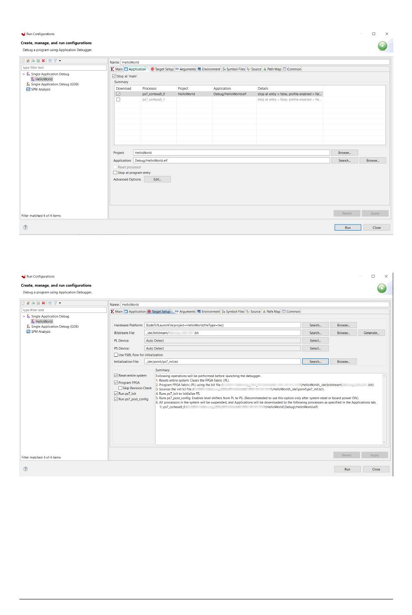Screen dimensions: 412x615
Task: Click green run banner icon in lower dialog
Action: coord(382,288)
